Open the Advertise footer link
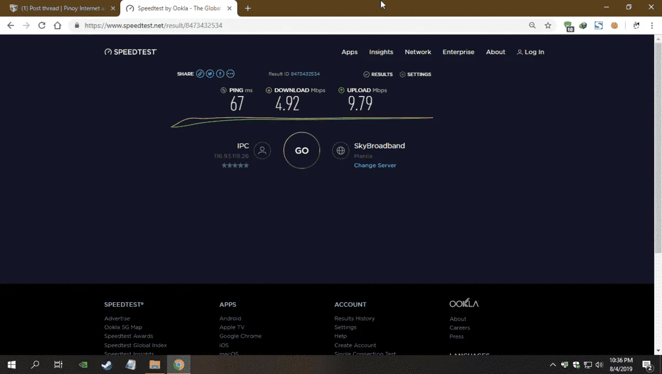The width and height of the screenshot is (662, 374). coord(117,318)
